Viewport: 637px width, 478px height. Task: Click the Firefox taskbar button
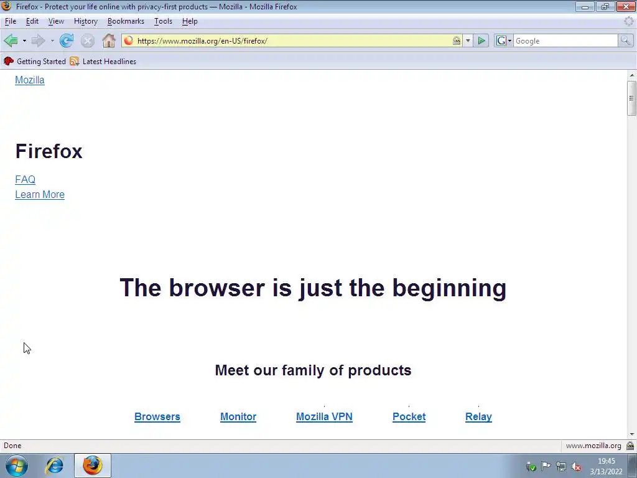[93, 466]
